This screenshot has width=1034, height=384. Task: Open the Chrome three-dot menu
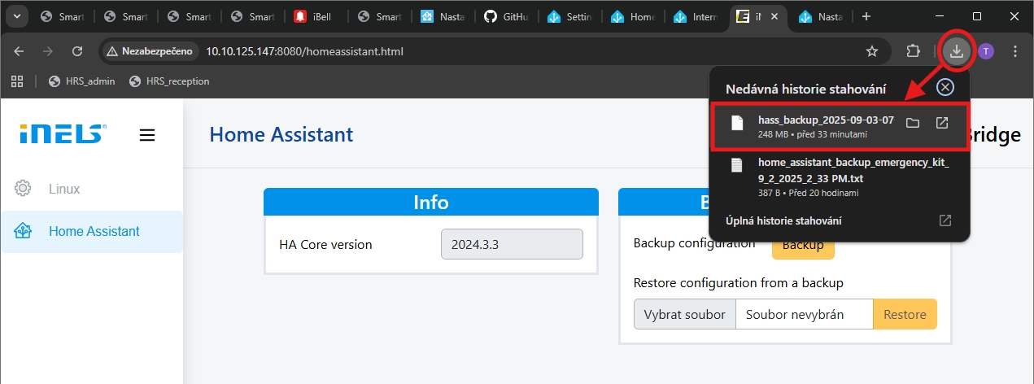point(1014,51)
